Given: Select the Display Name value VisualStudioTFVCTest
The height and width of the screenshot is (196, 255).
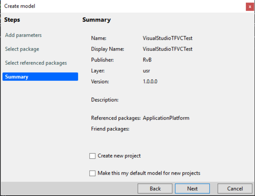Looking at the screenshot, I should [167, 49].
